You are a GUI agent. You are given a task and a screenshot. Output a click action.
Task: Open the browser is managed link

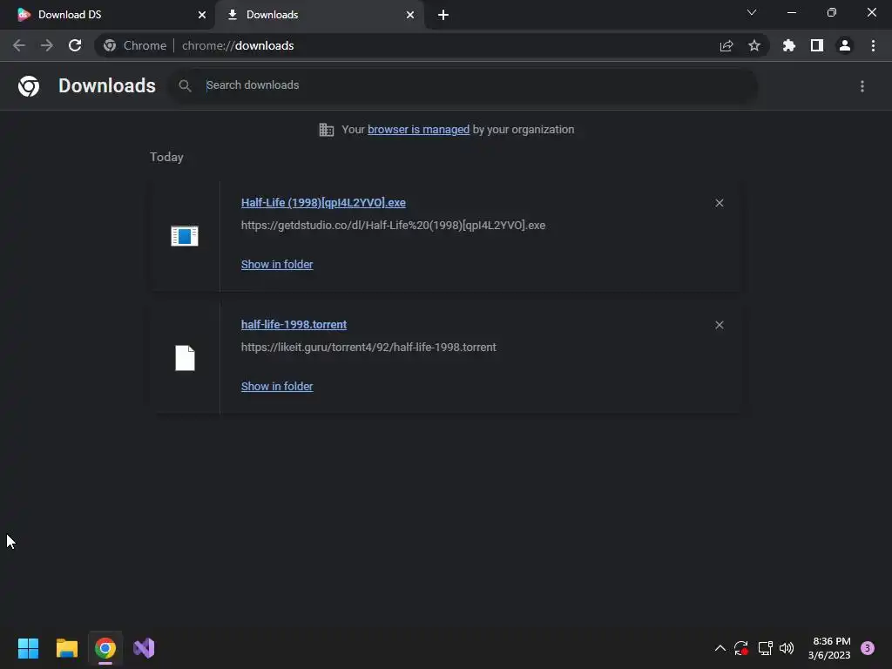pyautogui.click(x=419, y=130)
